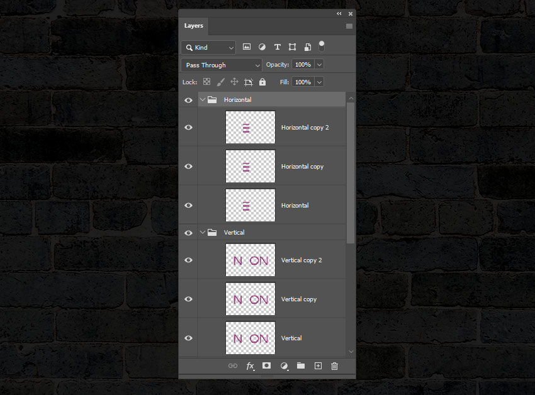Collapse the Horizontal group

pos(203,99)
